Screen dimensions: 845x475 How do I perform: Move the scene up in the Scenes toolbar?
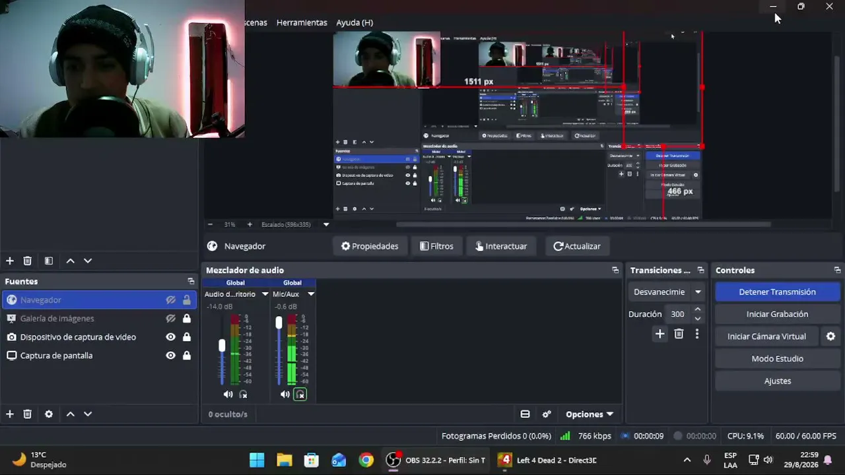tap(71, 261)
